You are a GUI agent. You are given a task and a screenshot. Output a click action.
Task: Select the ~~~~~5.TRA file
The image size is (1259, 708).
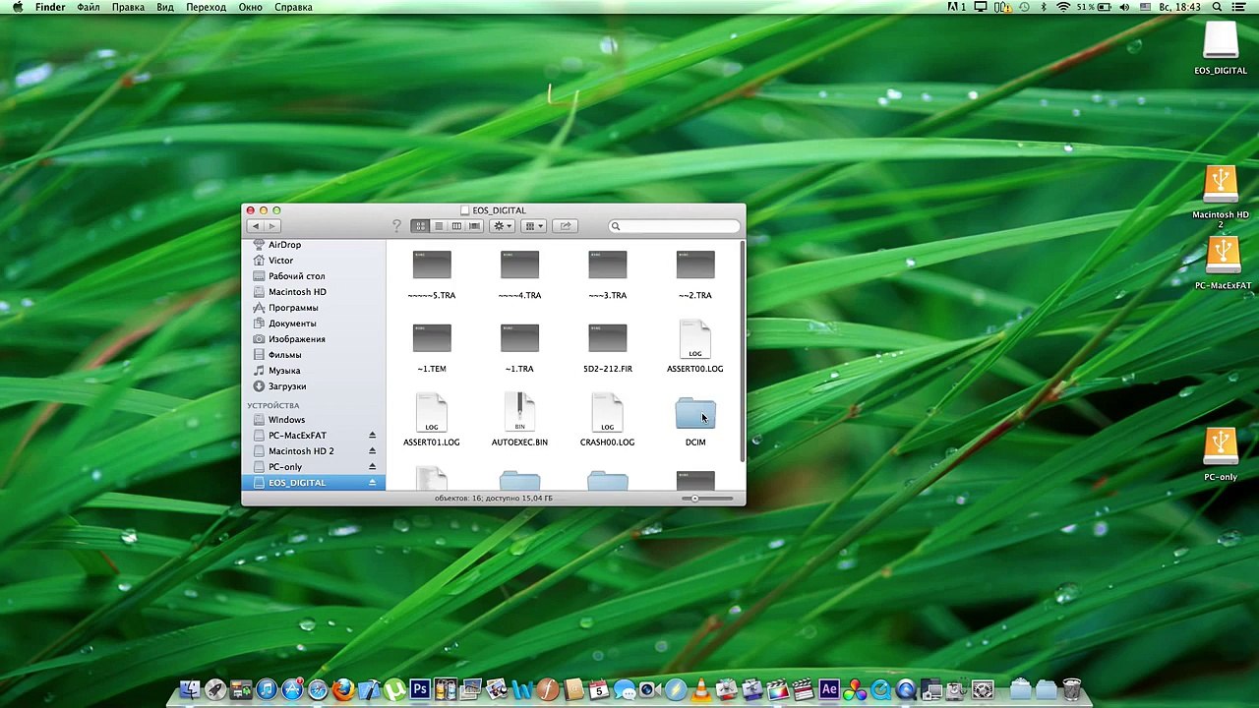point(432,265)
